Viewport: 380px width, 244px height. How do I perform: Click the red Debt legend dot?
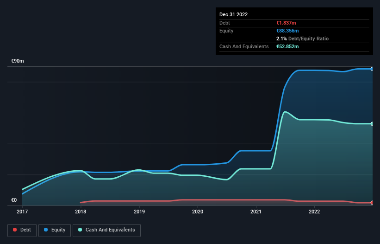click(15, 230)
